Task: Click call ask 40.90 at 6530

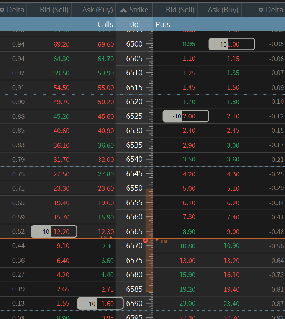Action: pos(106,131)
